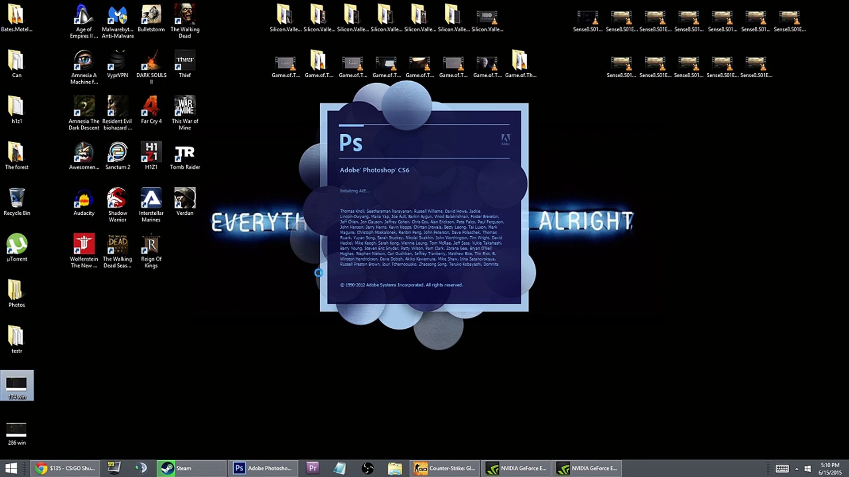849x477 pixels.
Task: Switch to the Steam taskbar window
Action: point(191,468)
